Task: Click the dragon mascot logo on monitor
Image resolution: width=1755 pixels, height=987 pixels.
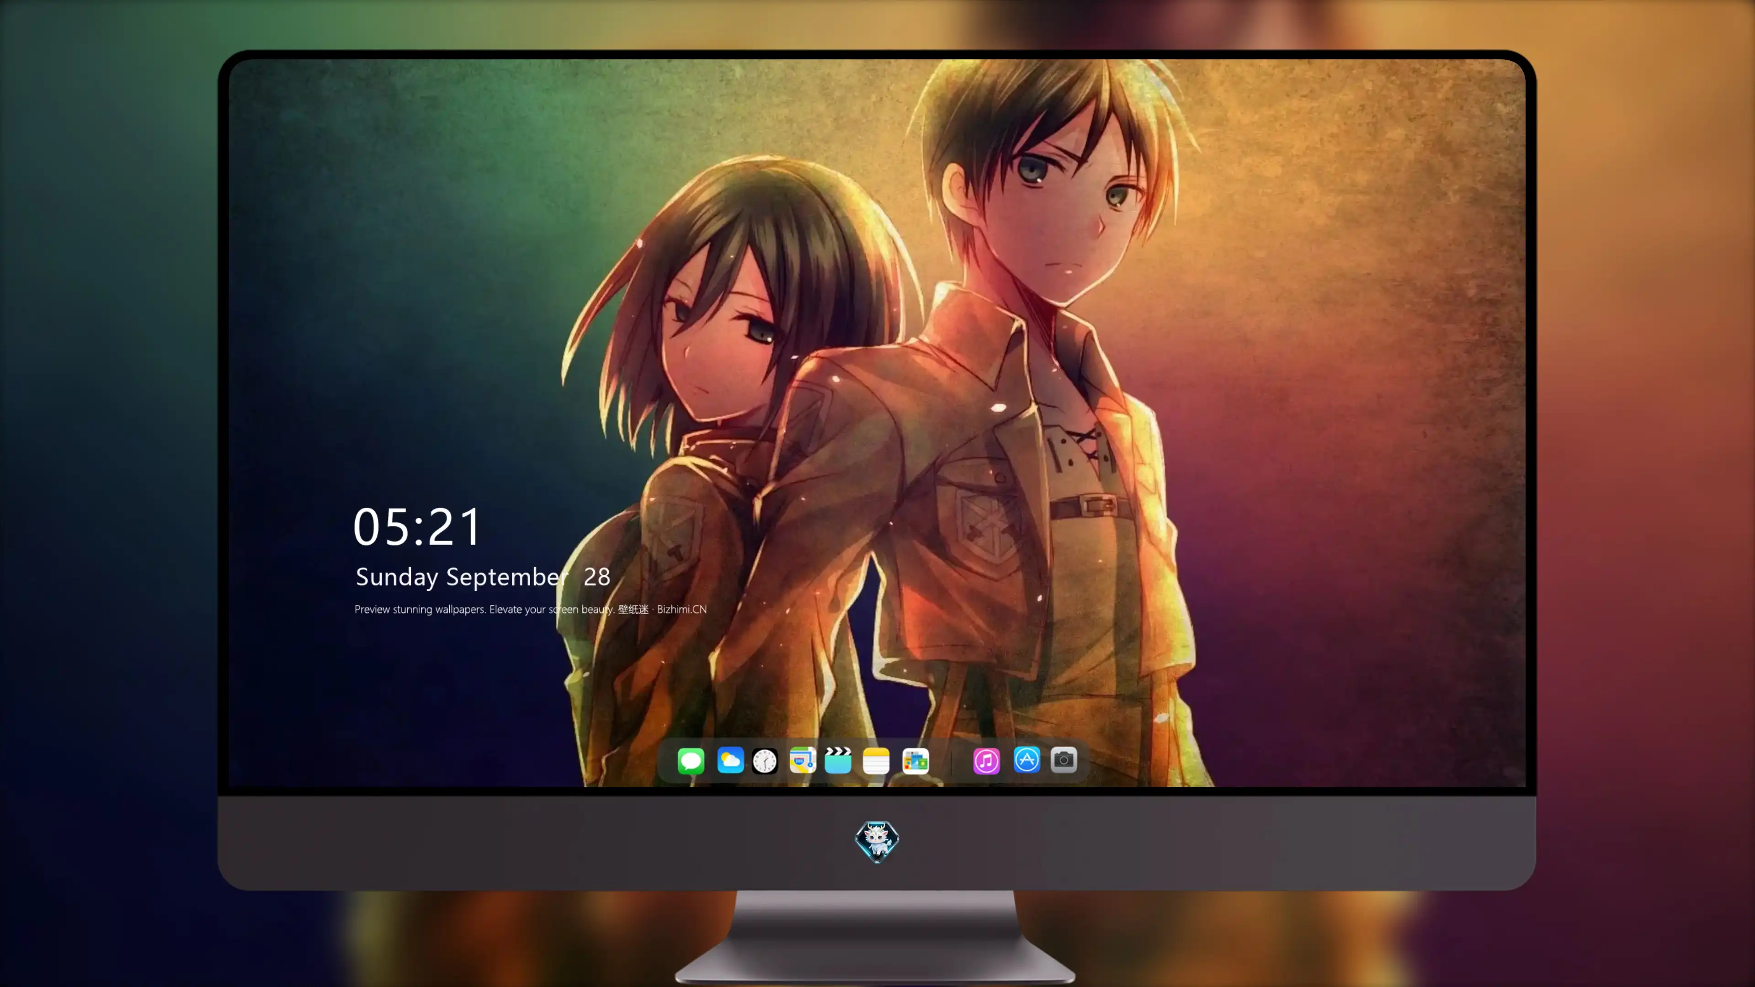Action: coord(877,841)
